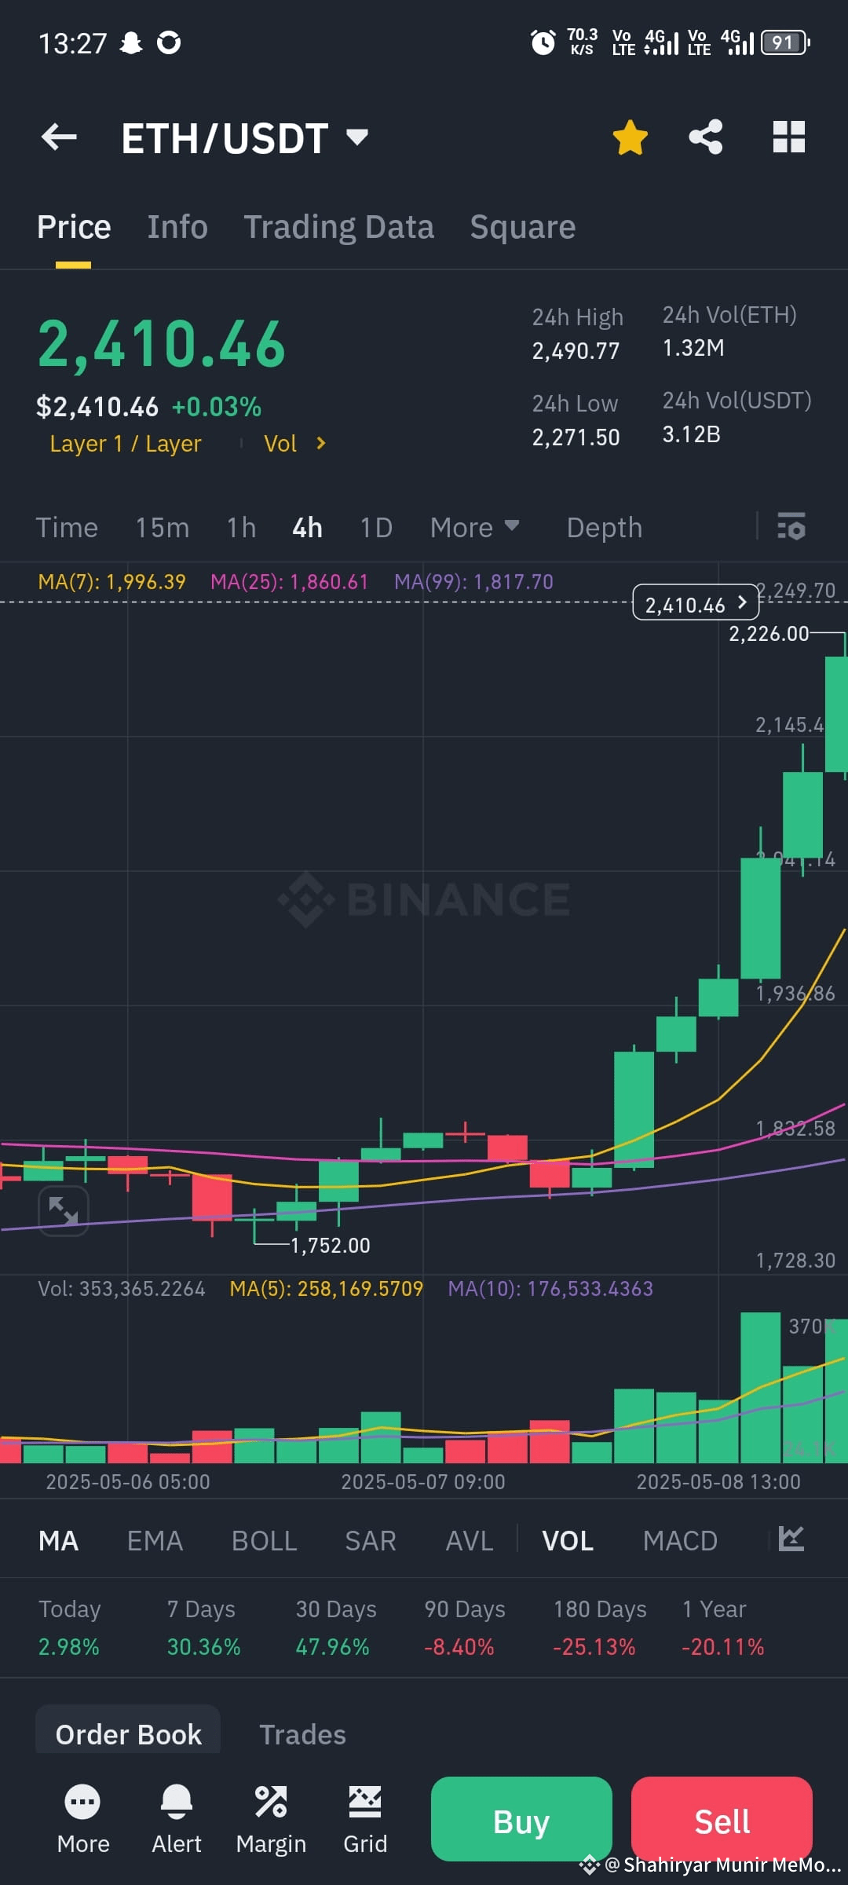This screenshot has width=848, height=1885.
Task: Tap the low price marker 1,752.00
Action: pyautogui.click(x=330, y=1246)
